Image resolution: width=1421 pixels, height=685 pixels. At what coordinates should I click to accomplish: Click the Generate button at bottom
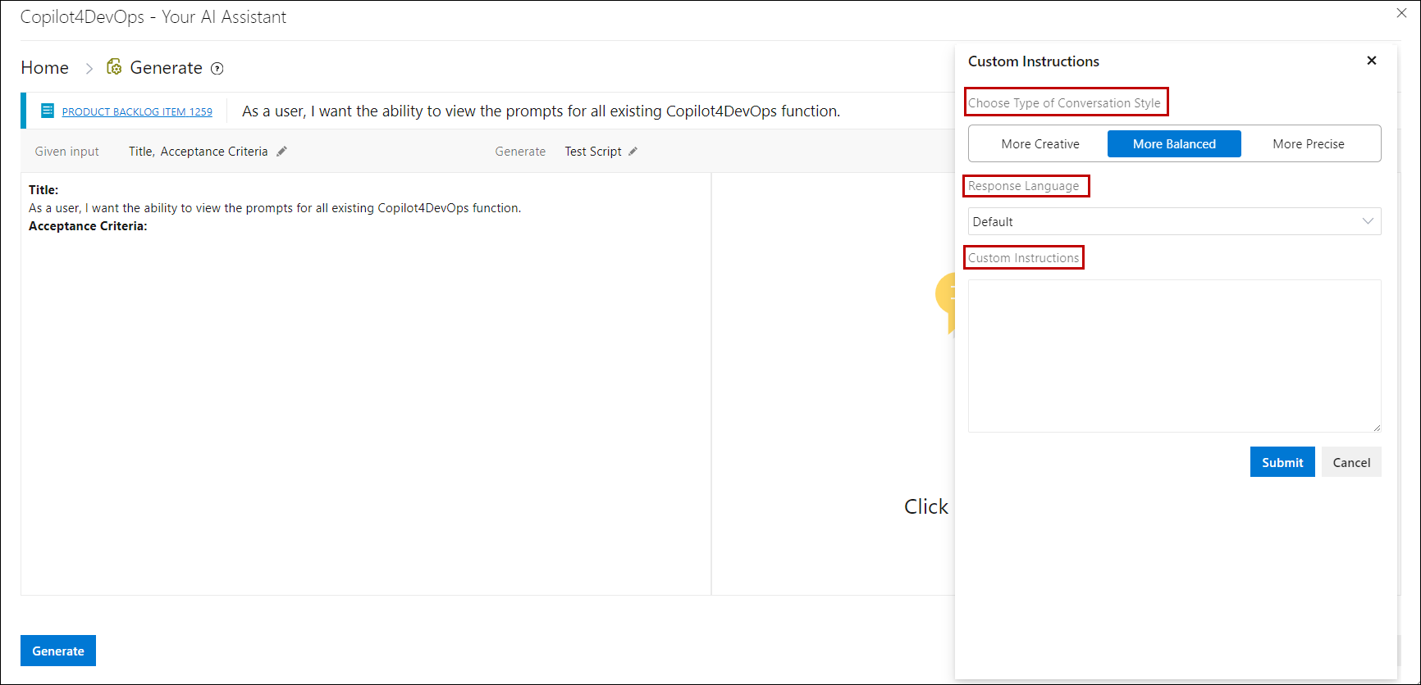point(58,651)
